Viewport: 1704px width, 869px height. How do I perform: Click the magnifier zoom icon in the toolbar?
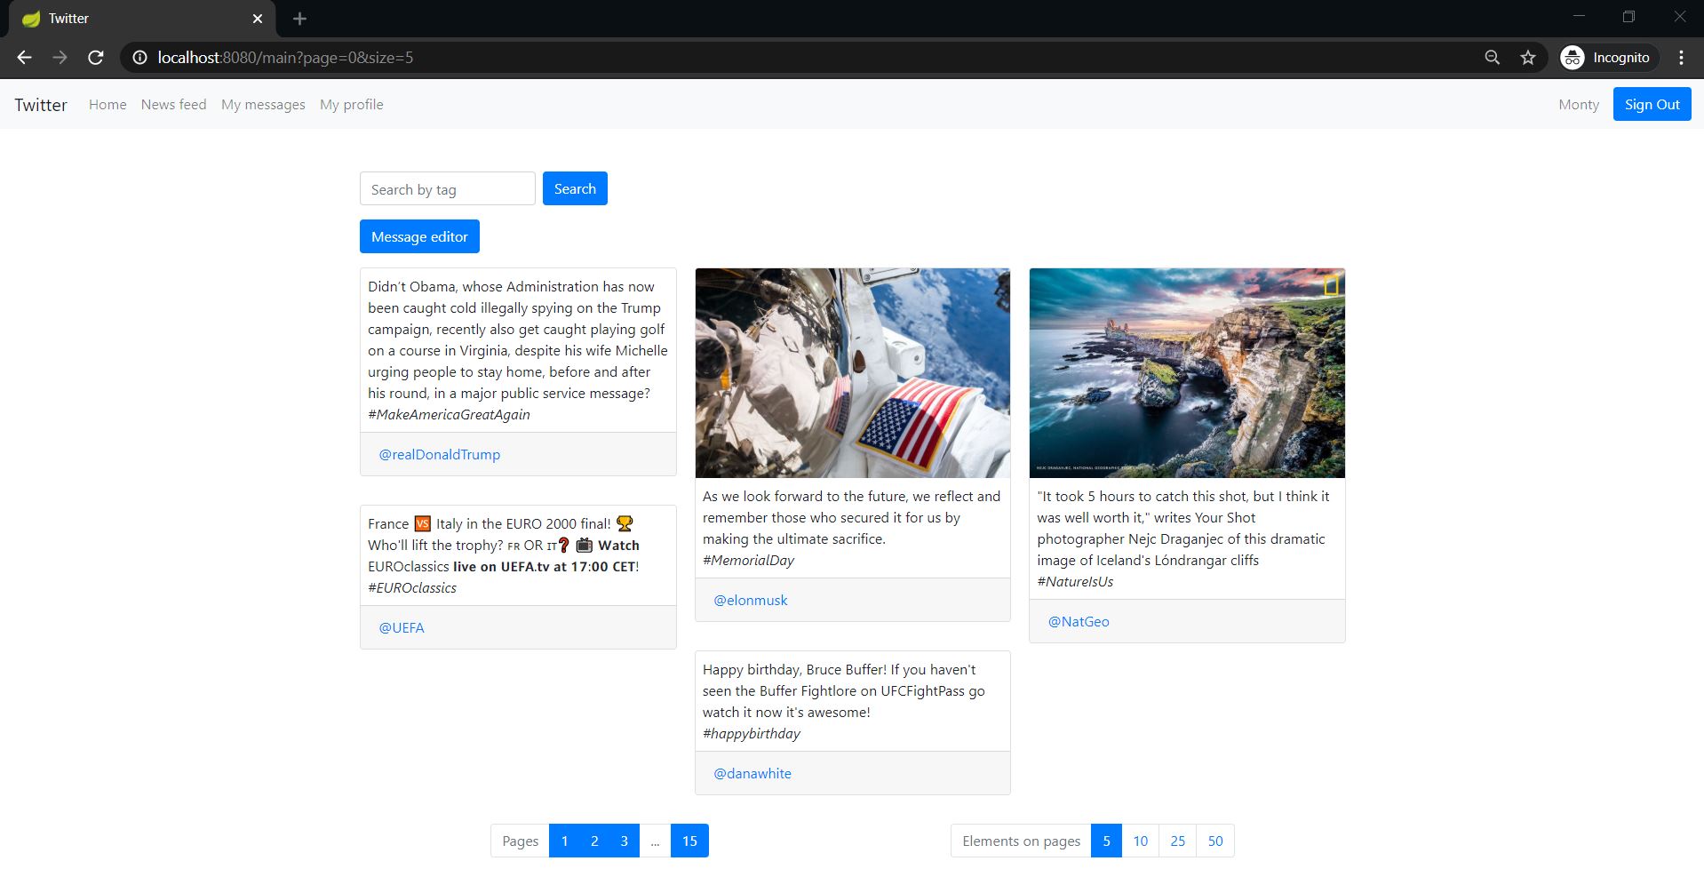(x=1492, y=57)
